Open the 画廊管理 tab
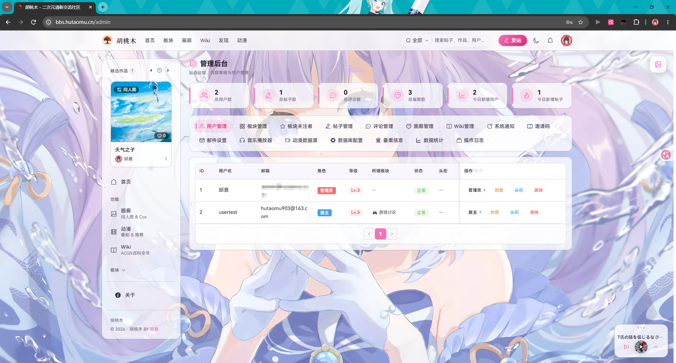Viewport: 676px width, 363px height. [x=420, y=126]
